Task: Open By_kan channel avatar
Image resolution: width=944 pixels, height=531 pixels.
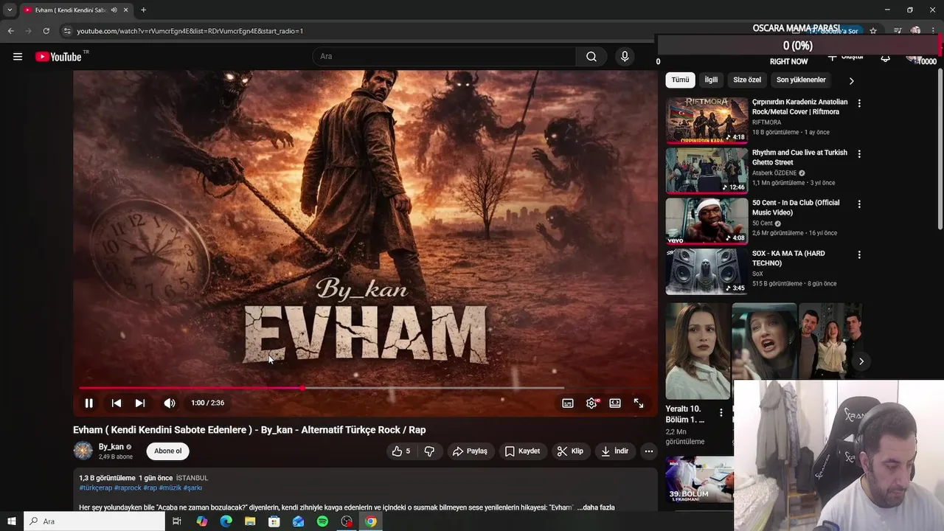Action: tap(83, 451)
